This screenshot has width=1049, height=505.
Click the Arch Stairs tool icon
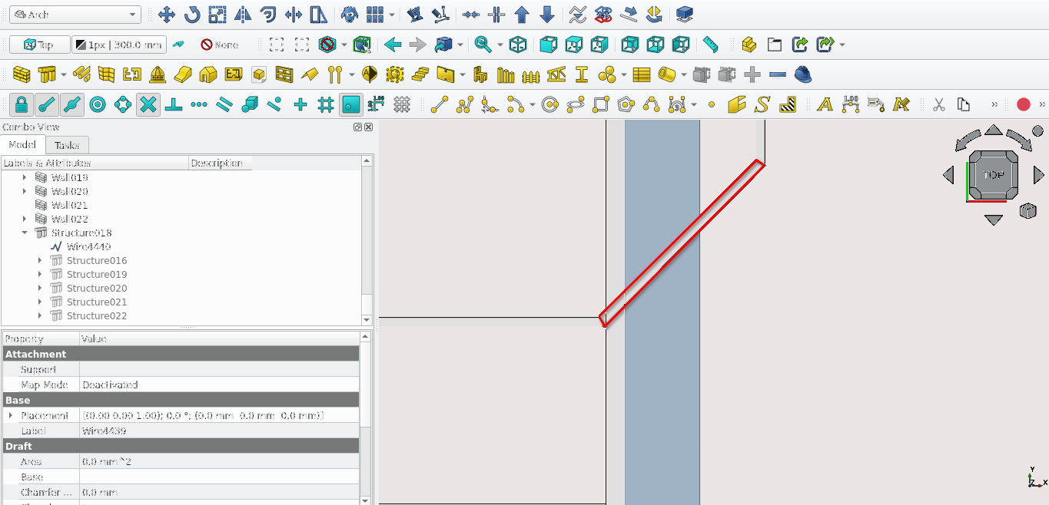(x=420, y=74)
